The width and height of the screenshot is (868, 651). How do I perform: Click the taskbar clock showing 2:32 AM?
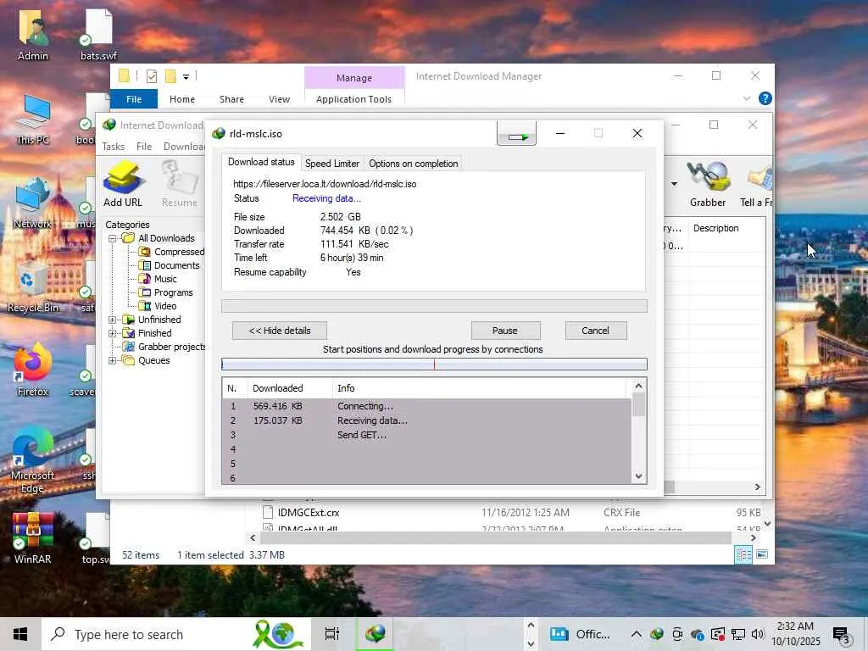coord(796,634)
